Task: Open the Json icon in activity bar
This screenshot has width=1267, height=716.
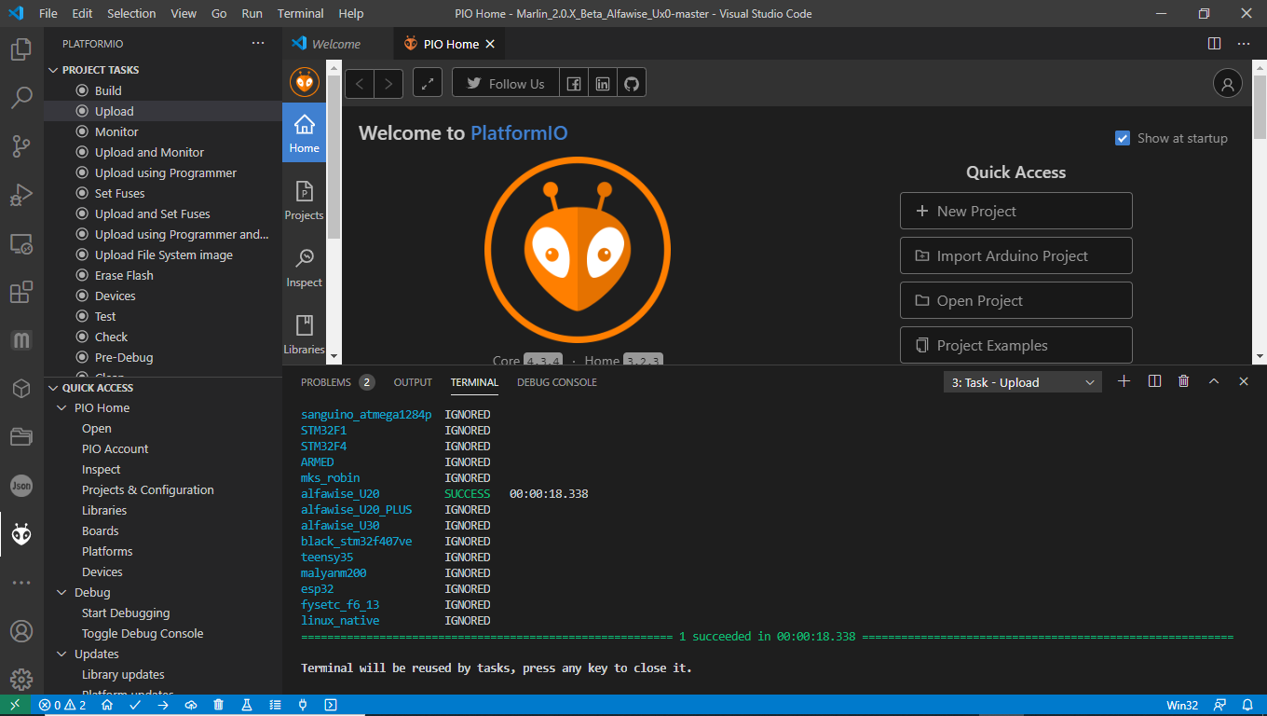Action: coord(21,486)
